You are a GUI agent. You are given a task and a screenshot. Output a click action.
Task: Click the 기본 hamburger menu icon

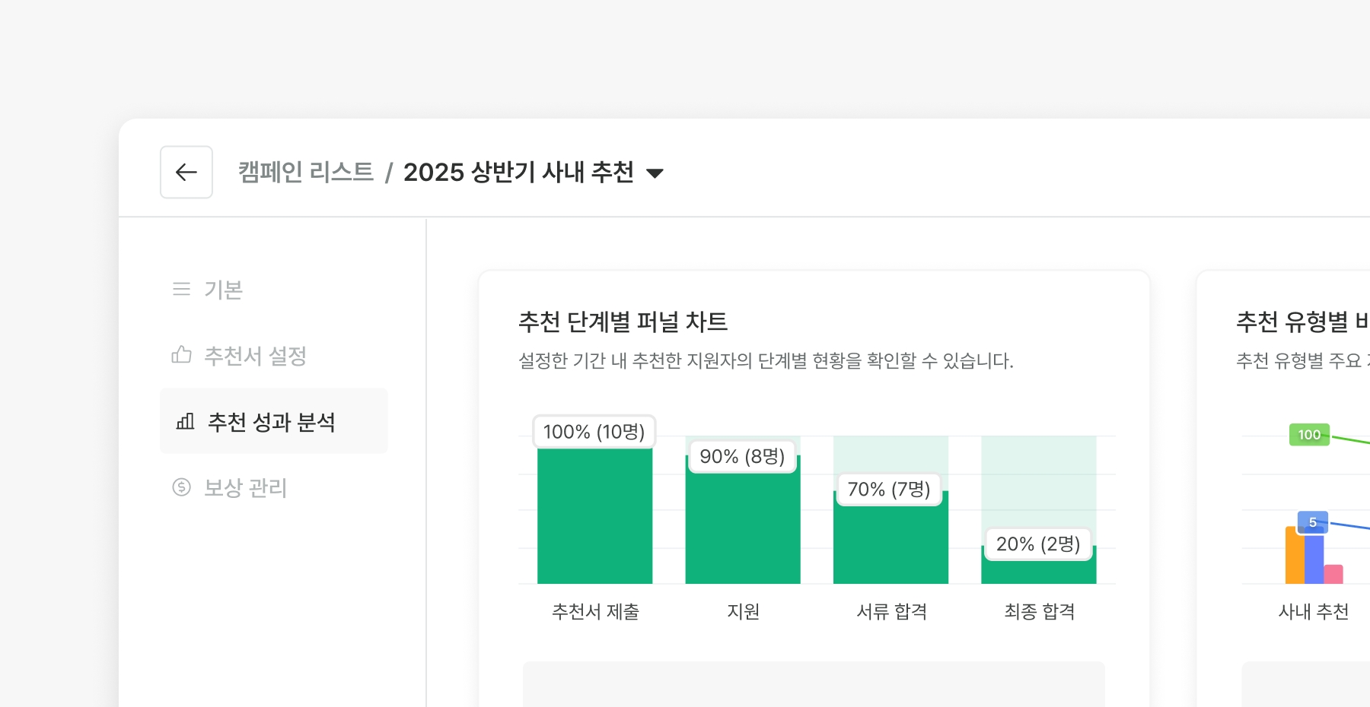coord(181,289)
